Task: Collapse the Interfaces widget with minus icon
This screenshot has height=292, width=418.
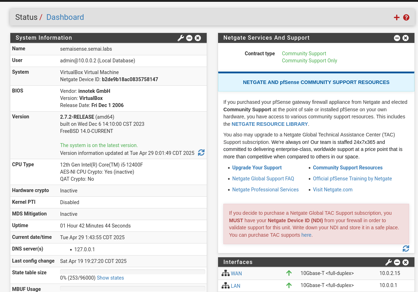Action: tap(397, 262)
